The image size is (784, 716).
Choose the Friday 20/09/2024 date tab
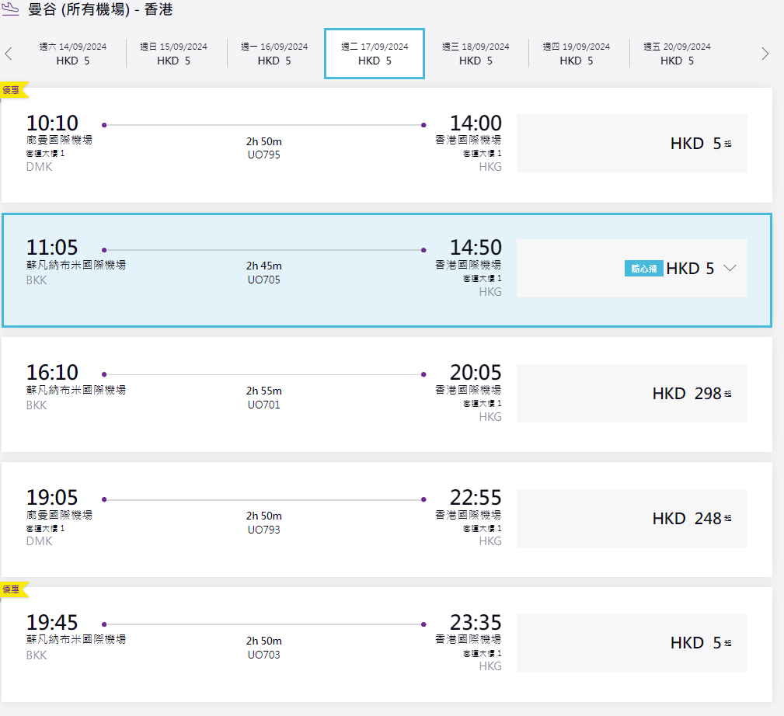click(677, 54)
